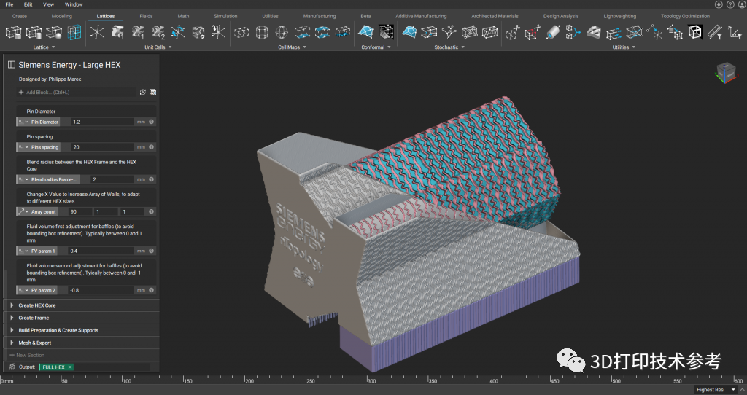This screenshot has width=747, height=395.
Task: Open the Window menu
Action: [x=74, y=4]
